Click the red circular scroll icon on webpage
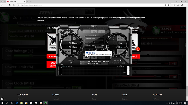 tap(138, 49)
